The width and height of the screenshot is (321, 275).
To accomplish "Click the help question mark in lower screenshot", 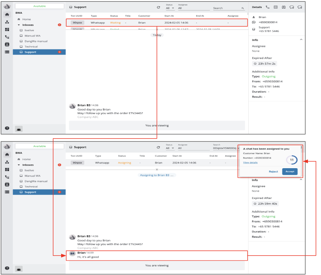I will coord(7,268).
